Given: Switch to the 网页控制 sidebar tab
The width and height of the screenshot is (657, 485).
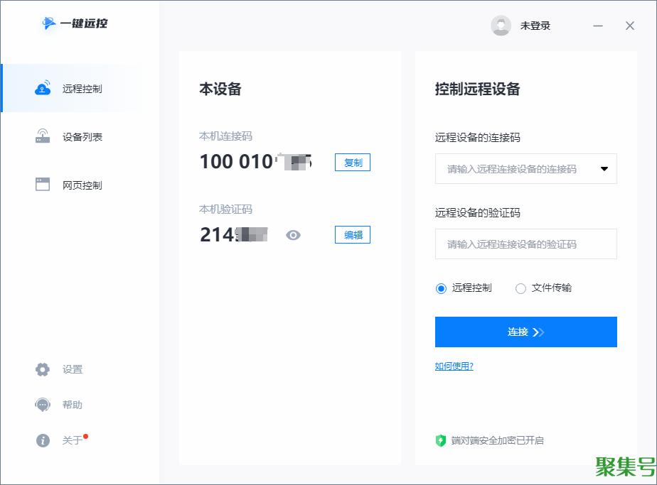Looking at the screenshot, I should [82, 185].
